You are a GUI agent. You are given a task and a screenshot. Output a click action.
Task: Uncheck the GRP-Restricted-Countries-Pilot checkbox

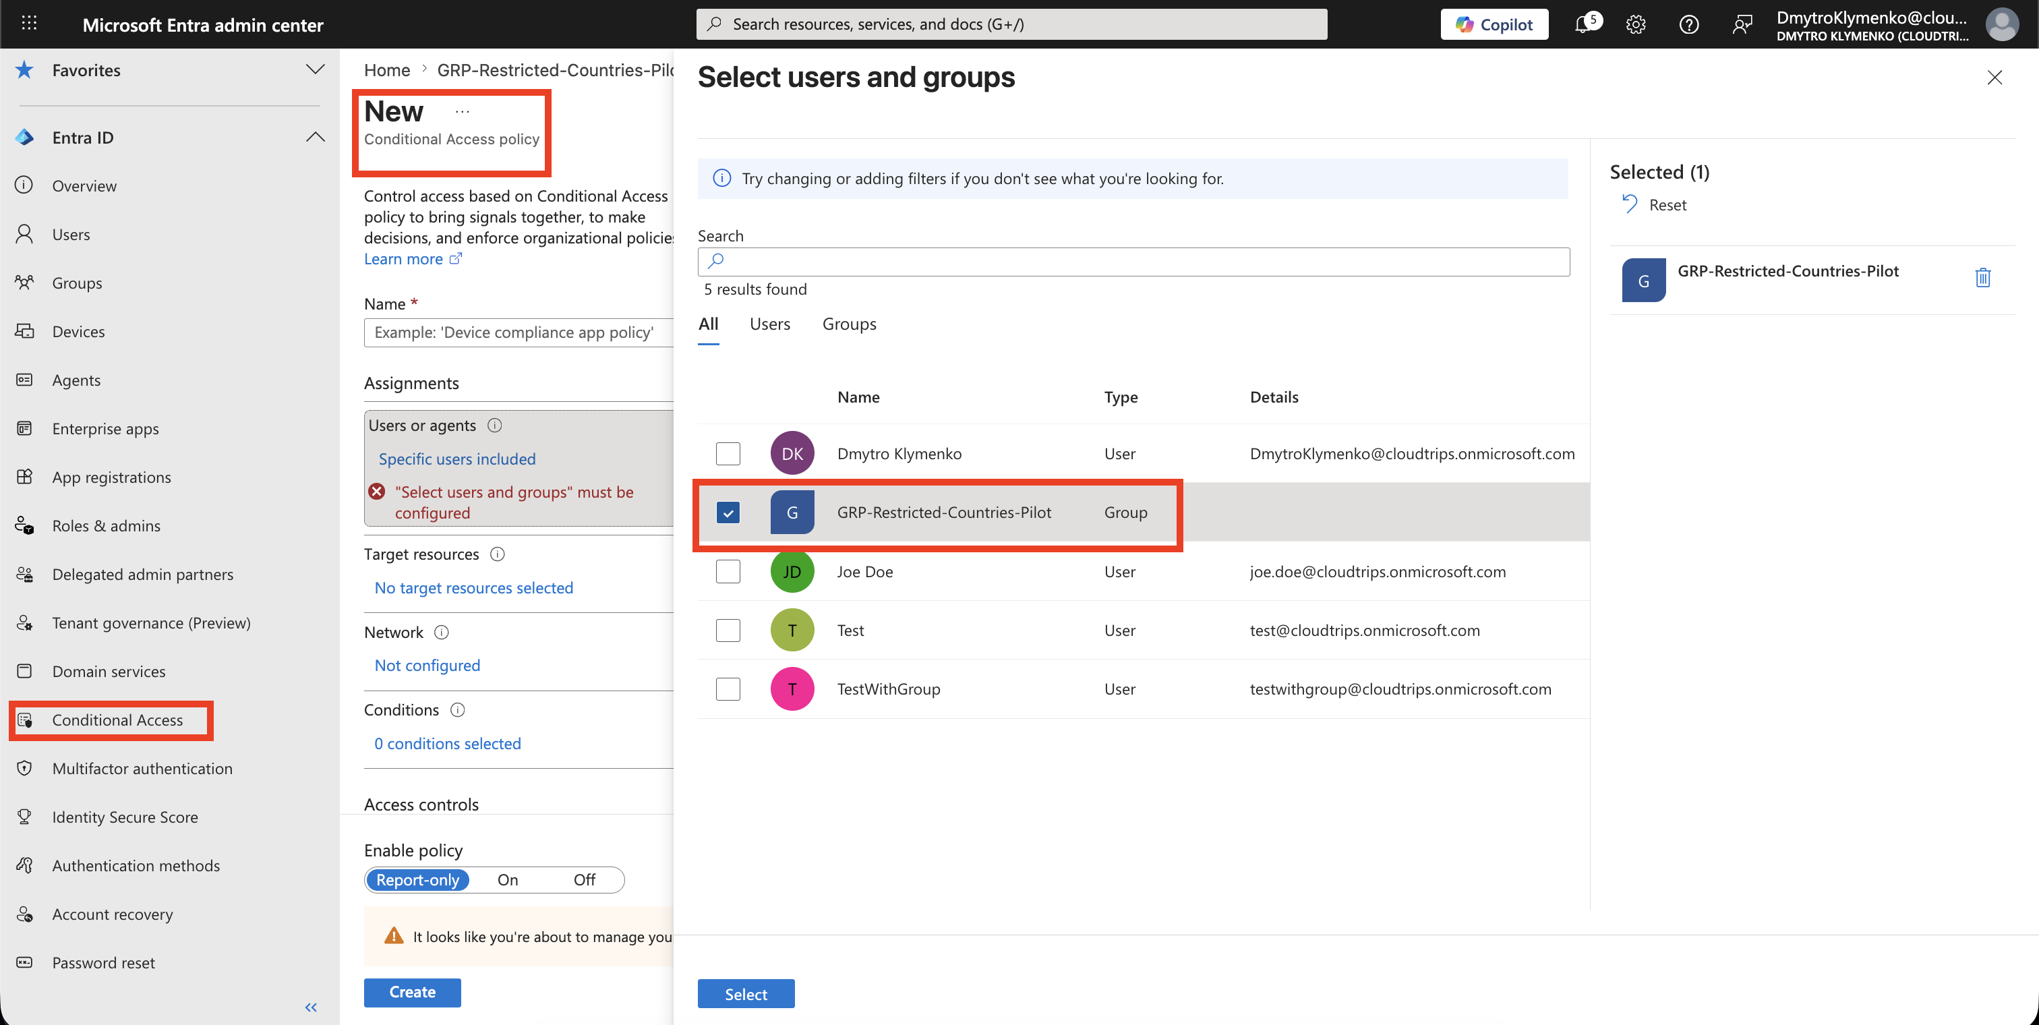tap(728, 512)
